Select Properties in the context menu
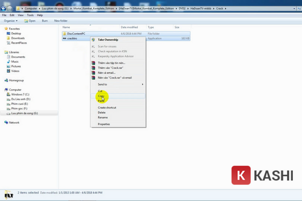This screenshot has width=302, height=201. click(104, 124)
